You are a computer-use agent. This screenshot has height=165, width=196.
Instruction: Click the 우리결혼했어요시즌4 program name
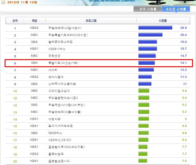click(63, 98)
